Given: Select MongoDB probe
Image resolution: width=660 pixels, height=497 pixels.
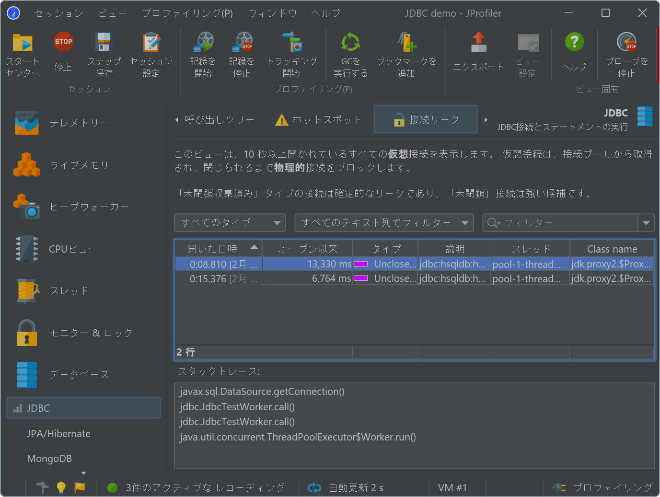Looking at the screenshot, I should 49,459.
